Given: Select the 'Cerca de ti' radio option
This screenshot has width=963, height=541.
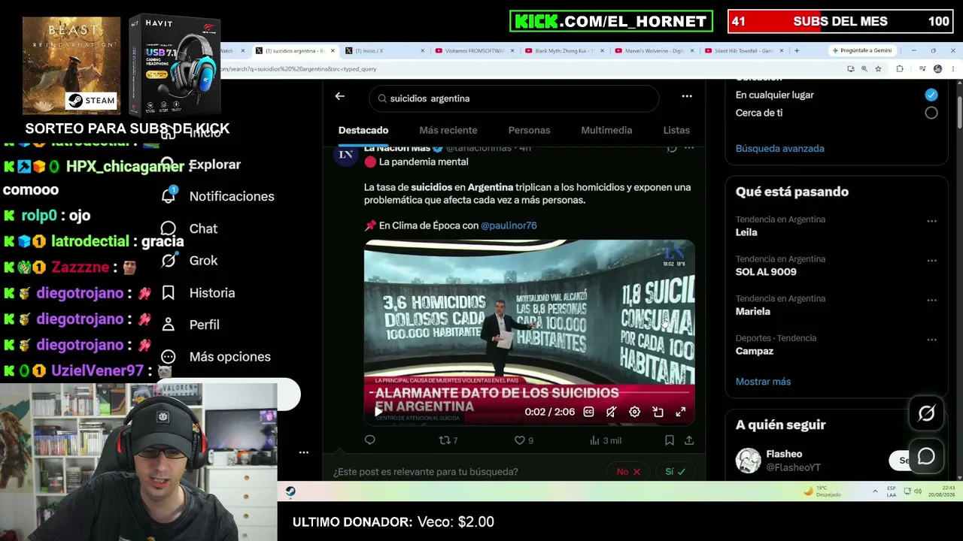Looking at the screenshot, I should (x=931, y=113).
